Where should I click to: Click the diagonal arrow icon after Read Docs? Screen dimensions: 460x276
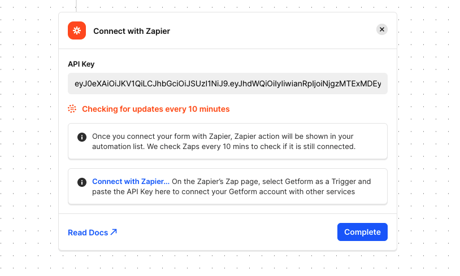pyautogui.click(x=114, y=232)
